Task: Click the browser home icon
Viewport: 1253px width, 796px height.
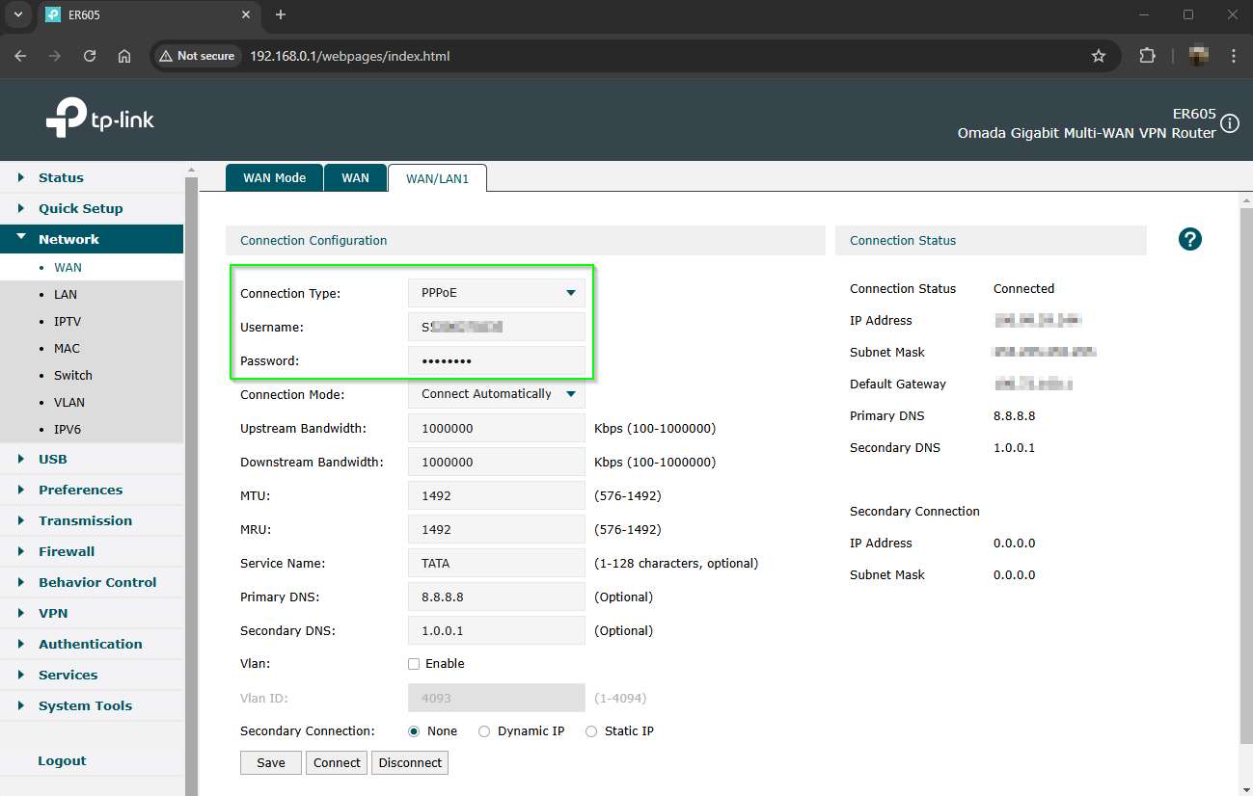Action: (123, 56)
